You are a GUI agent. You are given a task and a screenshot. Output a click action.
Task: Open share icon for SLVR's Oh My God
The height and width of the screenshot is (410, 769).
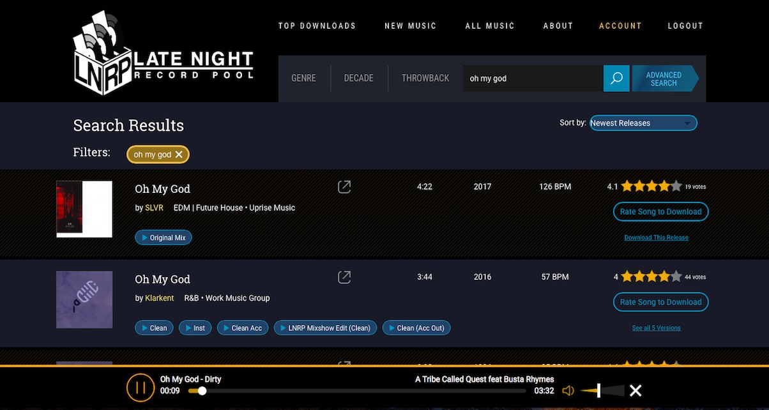pyautogui.click(x=344, y=186)
